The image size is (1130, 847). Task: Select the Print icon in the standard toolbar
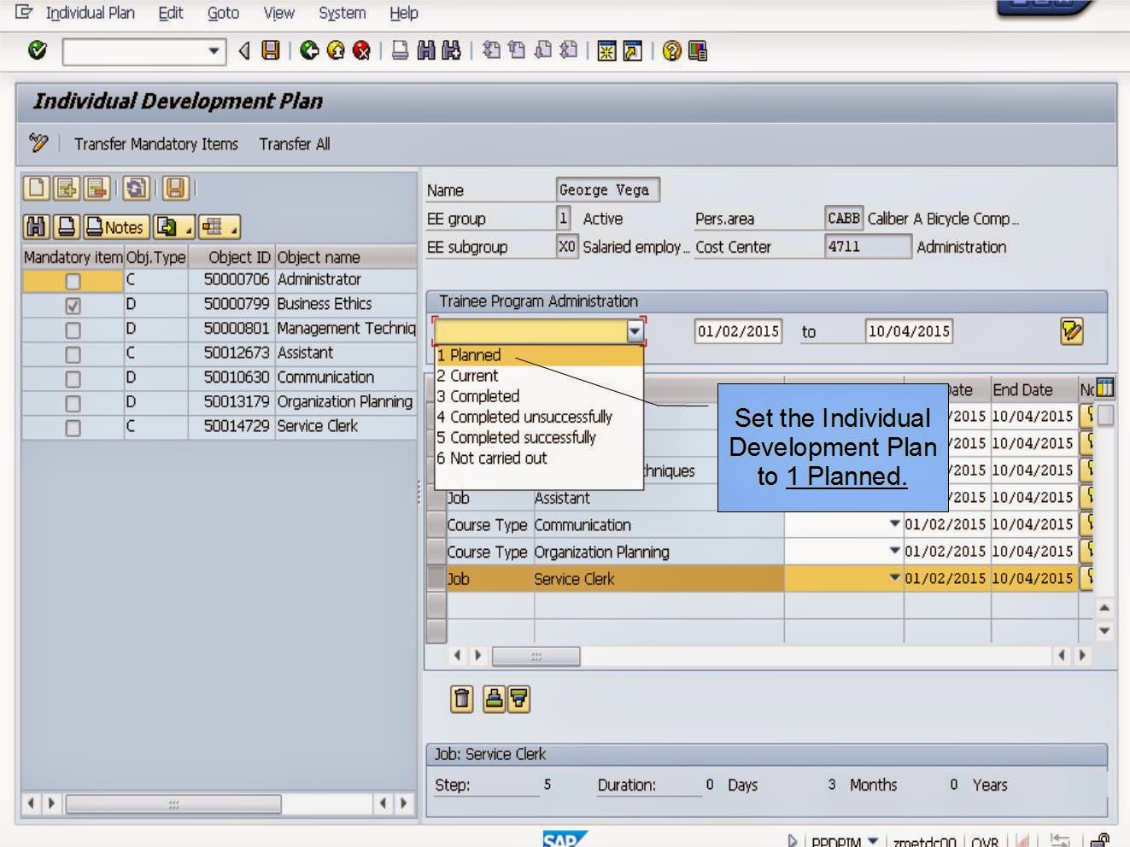coord(400,51)
